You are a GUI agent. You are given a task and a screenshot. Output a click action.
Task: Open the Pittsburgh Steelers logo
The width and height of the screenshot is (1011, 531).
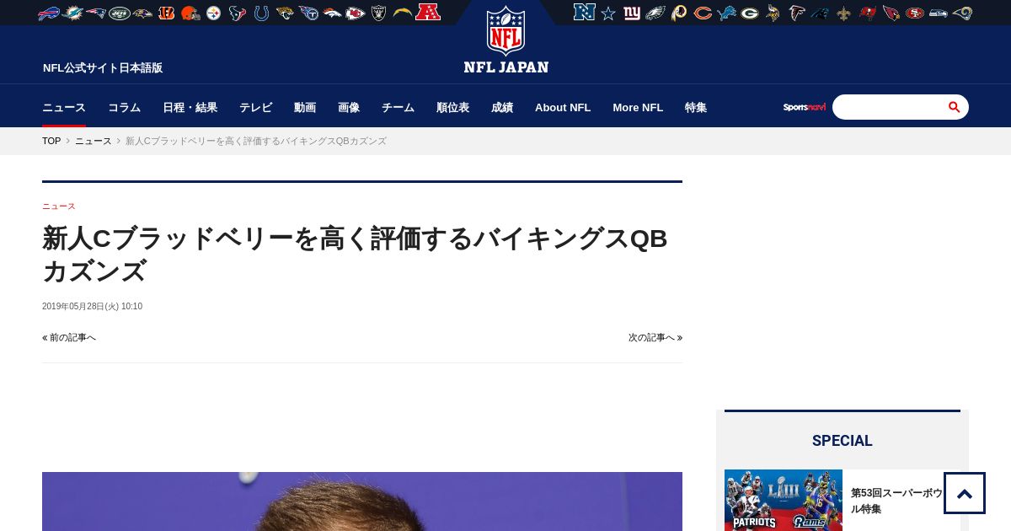coord(214,13)
